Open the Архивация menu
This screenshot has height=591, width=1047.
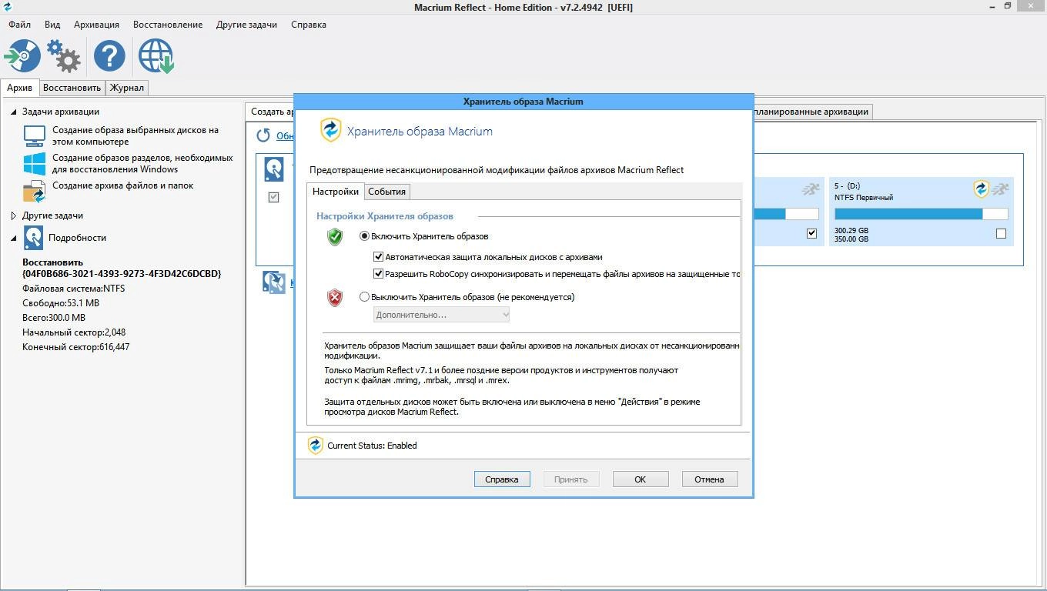tap(96, 25)
